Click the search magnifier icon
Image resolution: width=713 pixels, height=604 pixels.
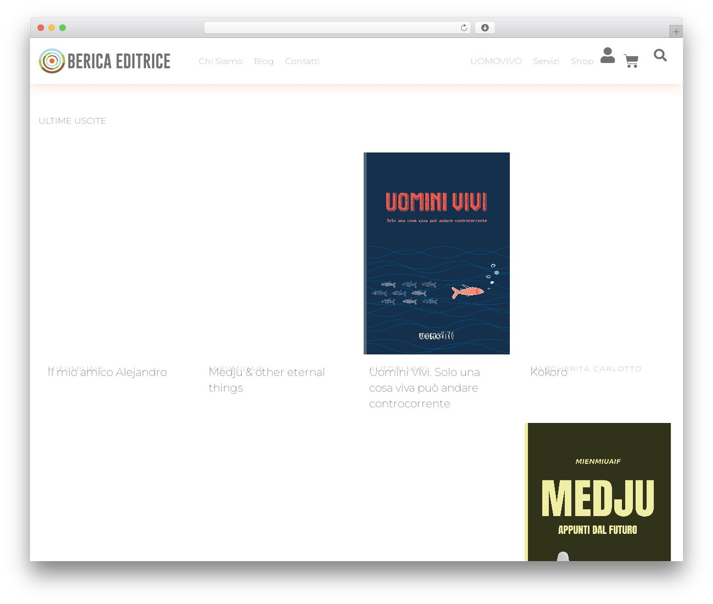(660, 55)
